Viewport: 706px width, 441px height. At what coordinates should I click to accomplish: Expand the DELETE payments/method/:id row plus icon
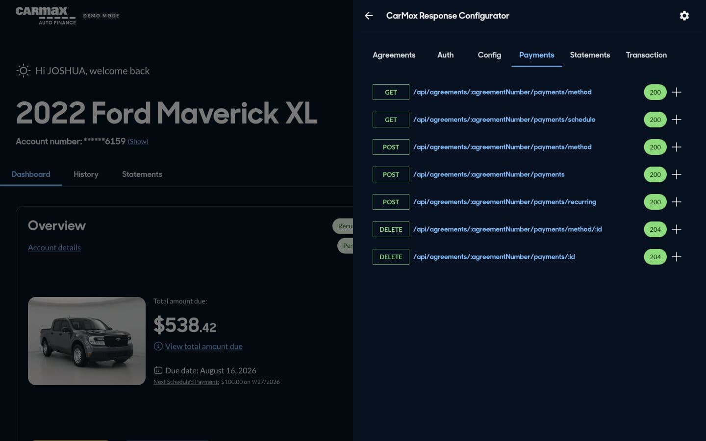pyautogui.click(x=677, y=229)
